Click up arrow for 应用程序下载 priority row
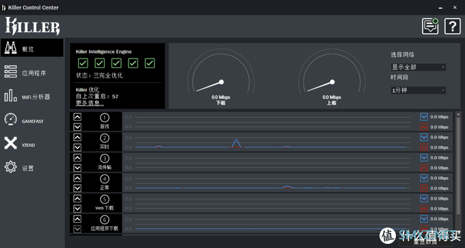The image size is (465, 248). (77, 219)
